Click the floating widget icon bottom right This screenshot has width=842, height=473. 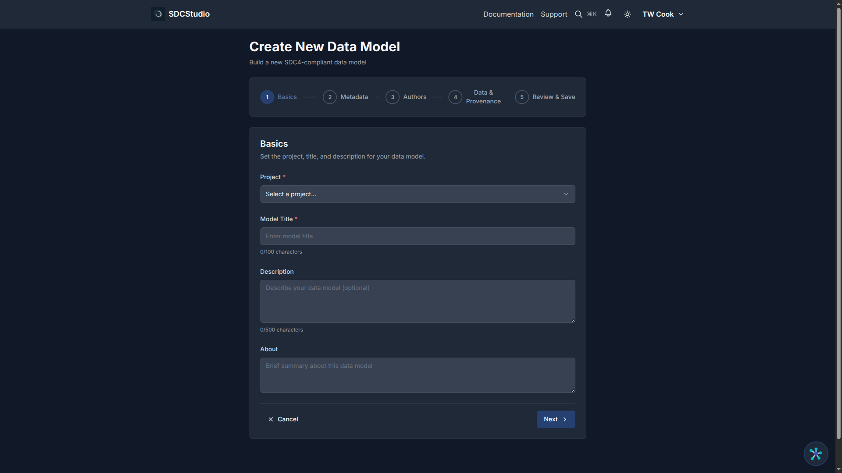(816, 454)
